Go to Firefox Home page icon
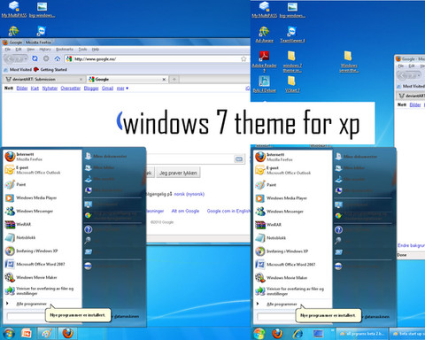Screen dimensions: 425x340 click(x=58, y=58)
